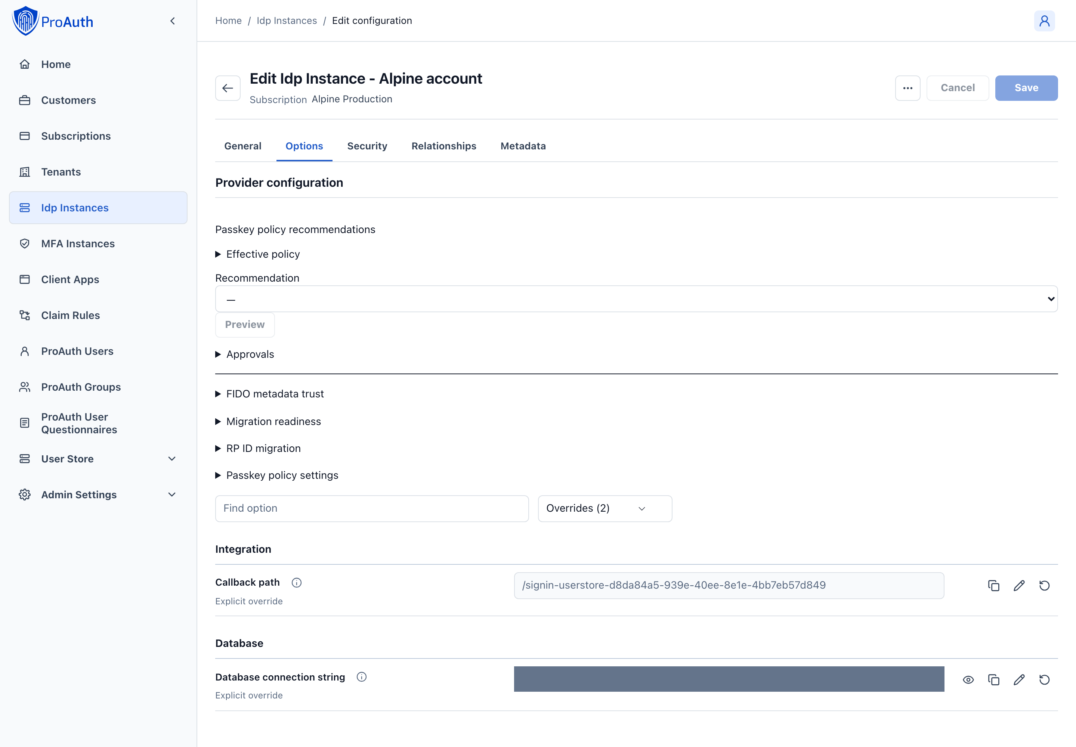Collapse the sidebar with the chevron icon
This screenshot has height=747, width=1076.
tap(173, 21)
